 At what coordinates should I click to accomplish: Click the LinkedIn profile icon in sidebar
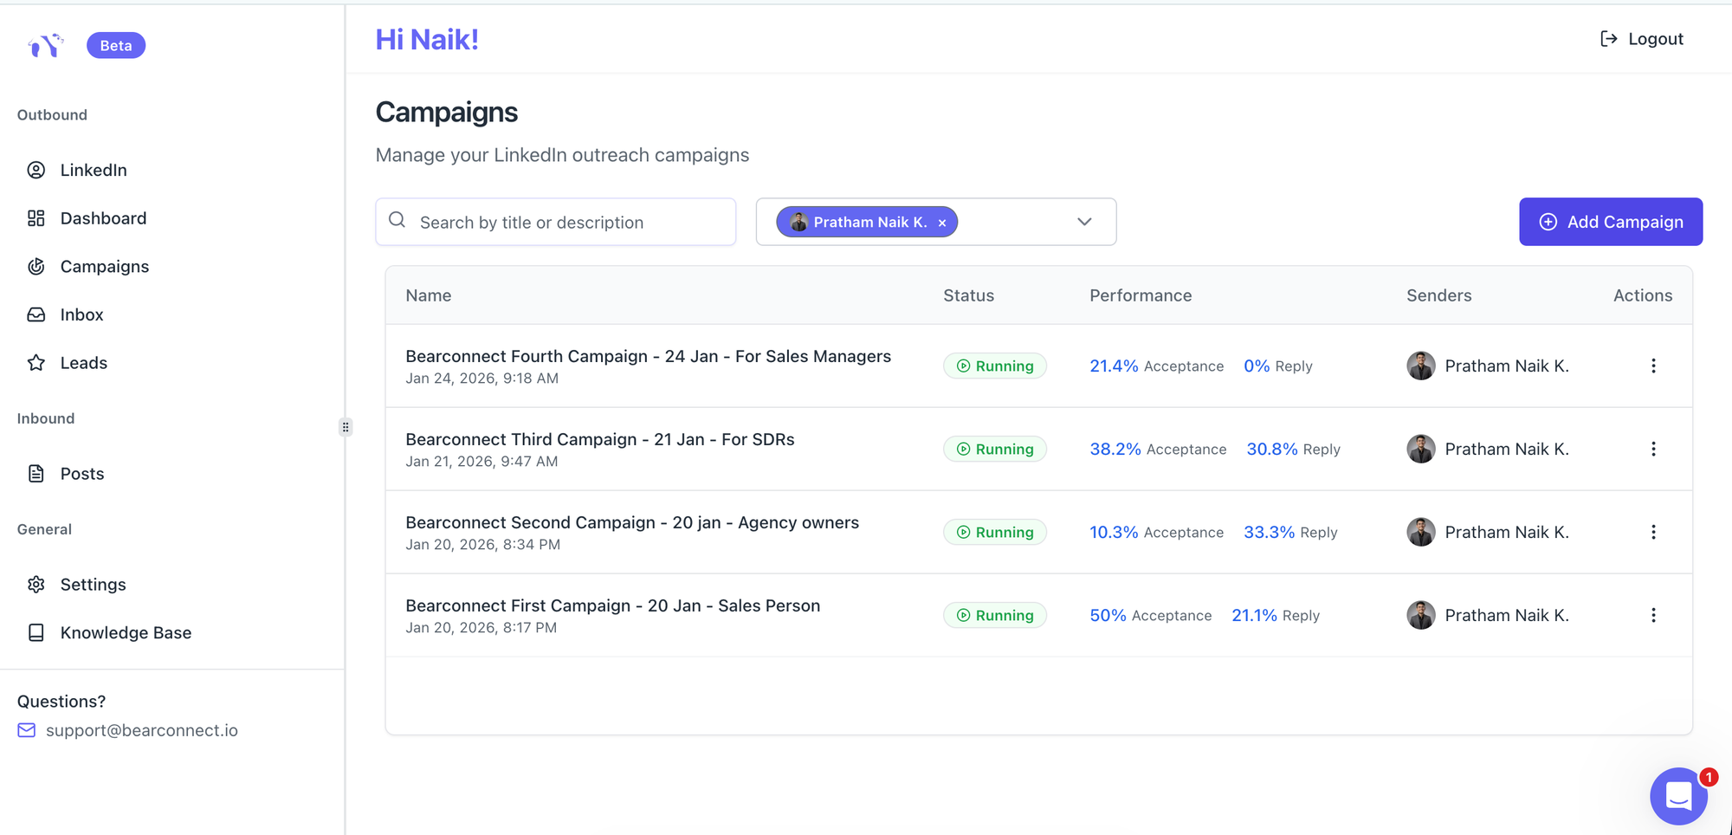click(x=36, y=170)
